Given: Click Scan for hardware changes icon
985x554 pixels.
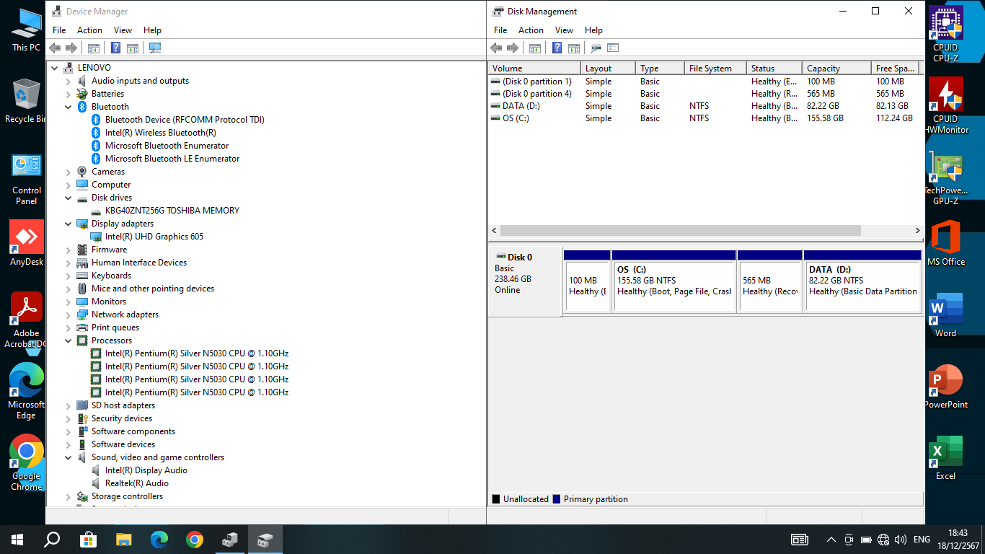Looking at the screenshot, I should [x=155, y=48].
